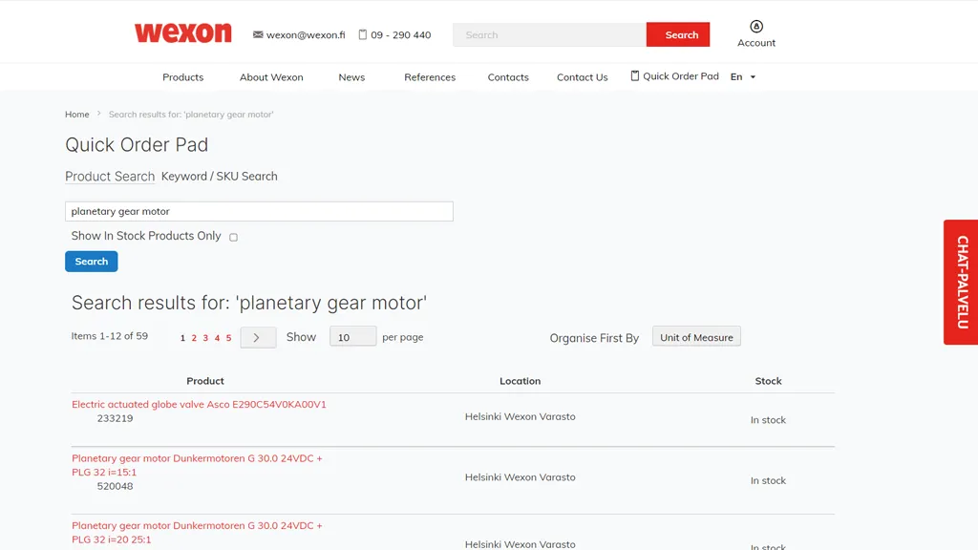Click the Account label

[x=756, y=43]
